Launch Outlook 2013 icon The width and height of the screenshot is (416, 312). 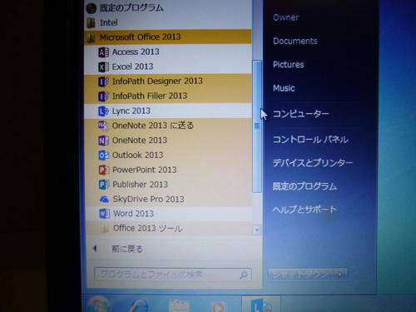tap(103, 155)
